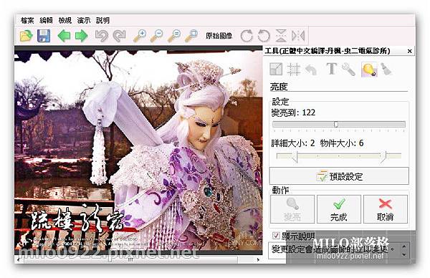
Task: Select the curved-arrow rotate tool in panel
Action: point(311,69)
